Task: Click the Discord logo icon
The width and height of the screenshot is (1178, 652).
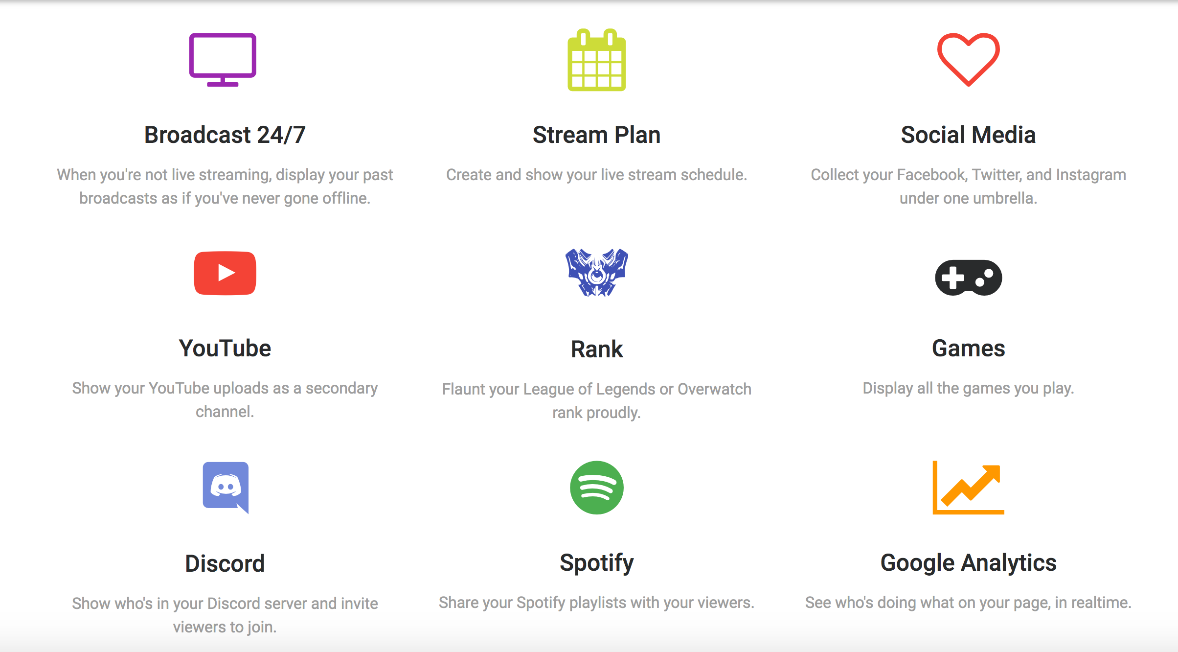Action: click(226, 488)
